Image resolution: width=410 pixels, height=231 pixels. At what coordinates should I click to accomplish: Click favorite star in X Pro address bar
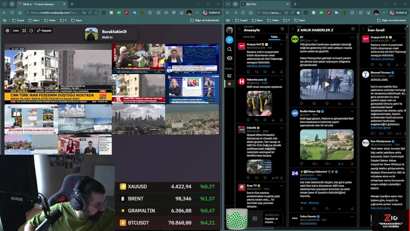(x=298, y=13)
